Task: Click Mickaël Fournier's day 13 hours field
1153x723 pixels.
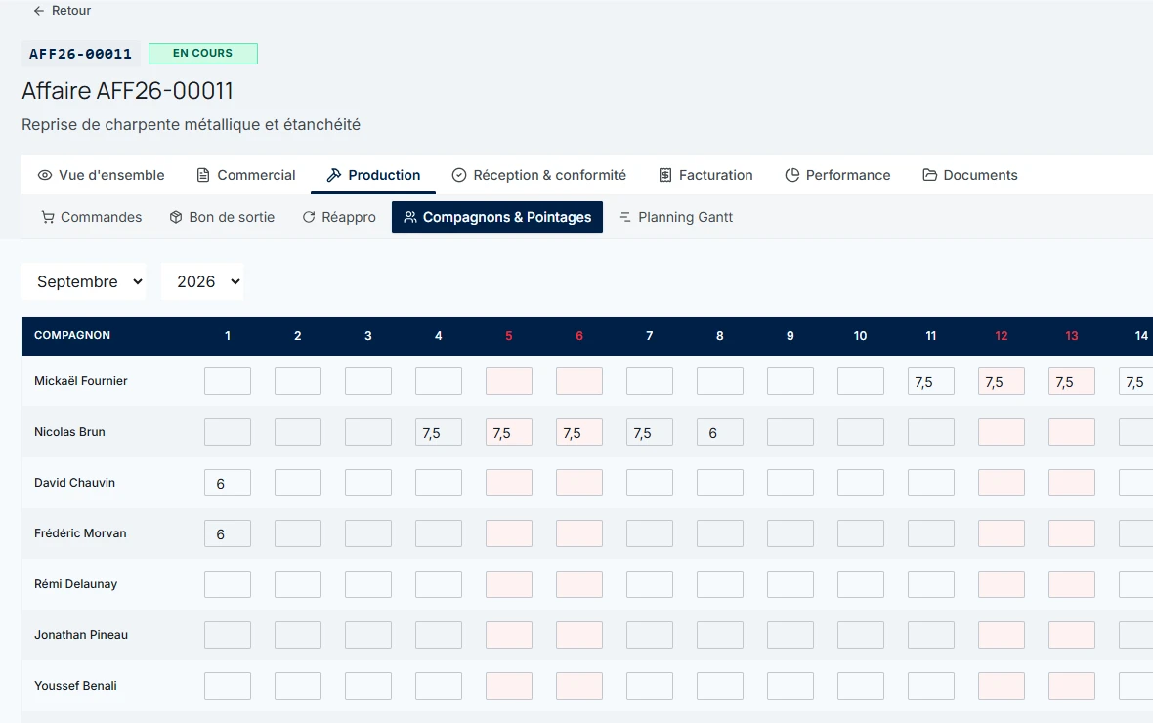Action: (1071, 381)
